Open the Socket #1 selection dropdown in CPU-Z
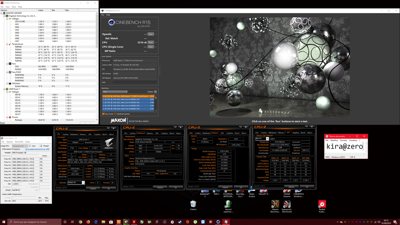This screenshot has height=225, width=400. 76,182
